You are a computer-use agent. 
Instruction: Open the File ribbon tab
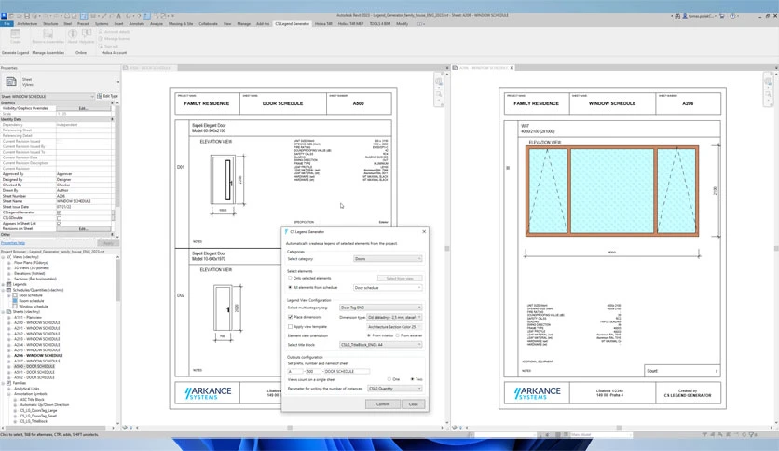pos(7,24)
